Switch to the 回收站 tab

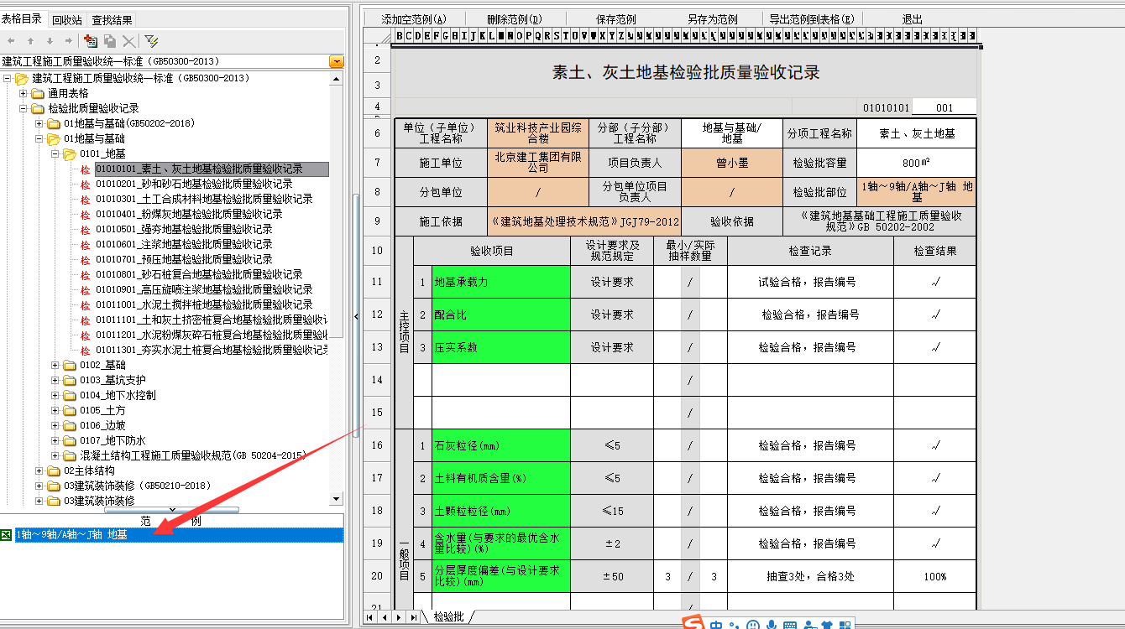[67, 19]
